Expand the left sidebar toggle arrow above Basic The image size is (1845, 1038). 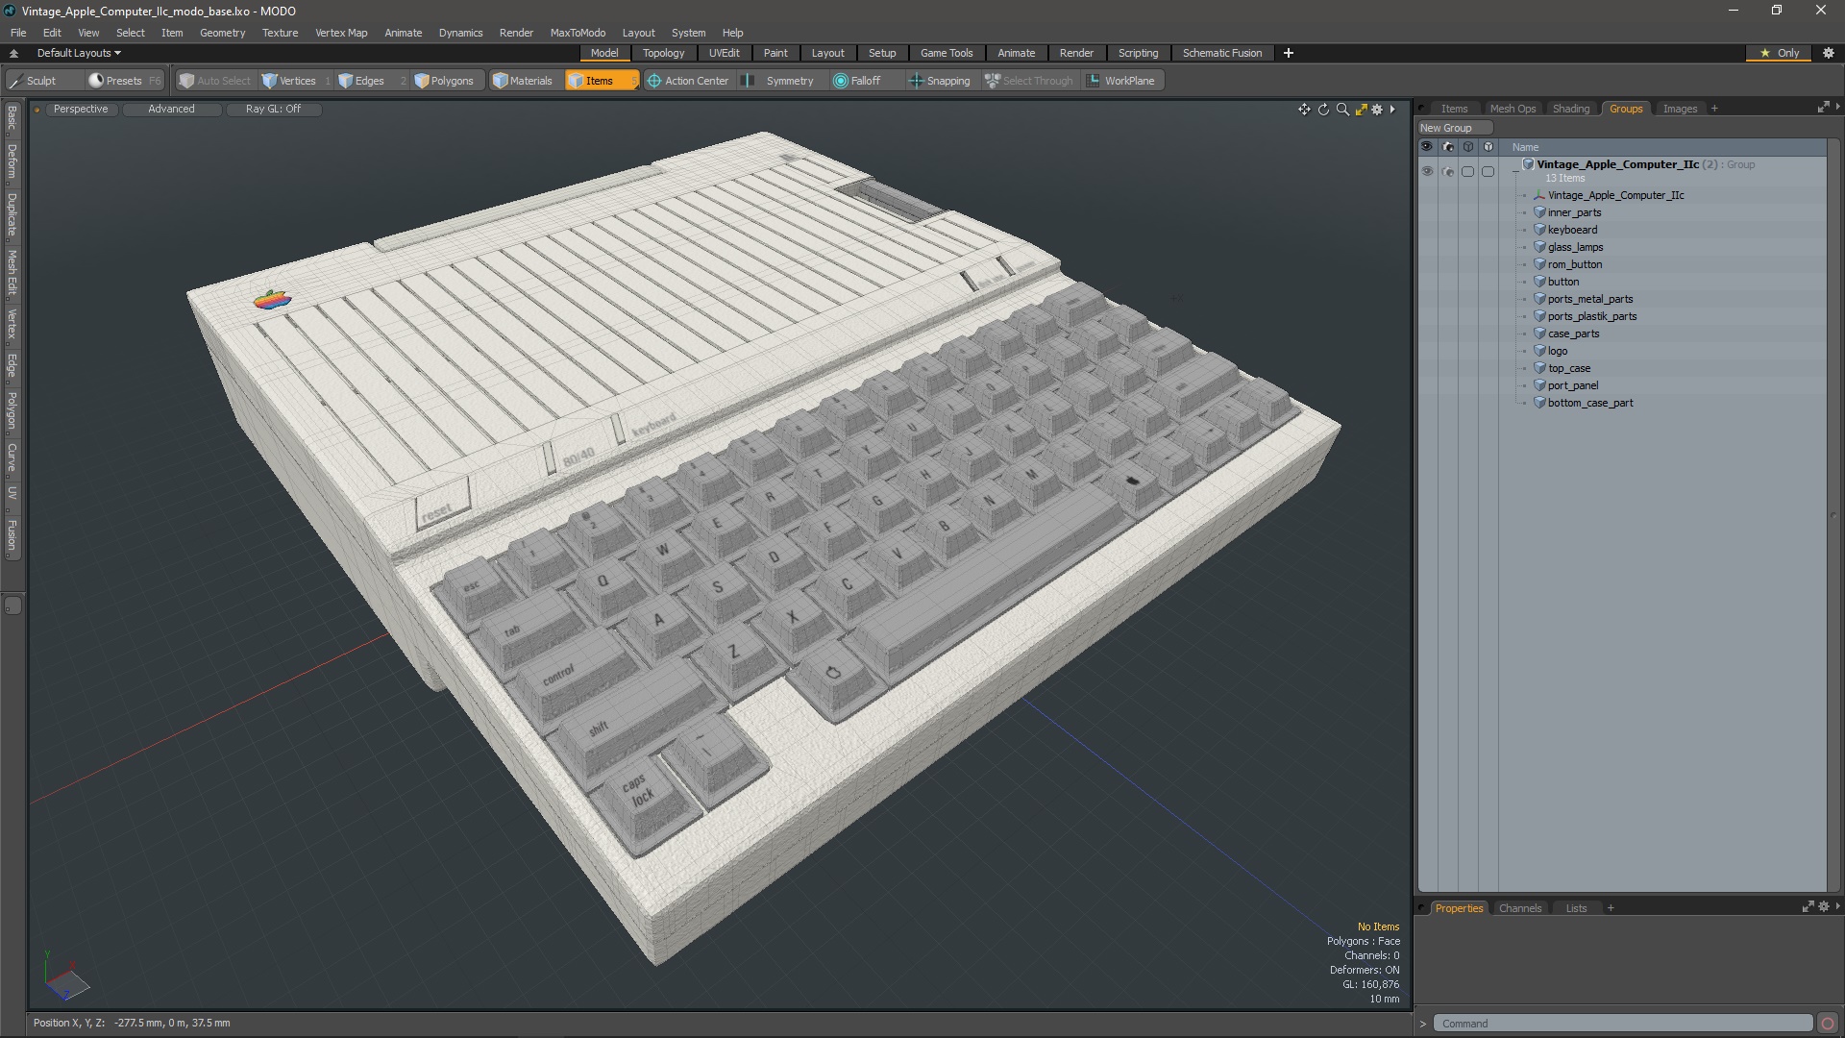tap(13, 53)
